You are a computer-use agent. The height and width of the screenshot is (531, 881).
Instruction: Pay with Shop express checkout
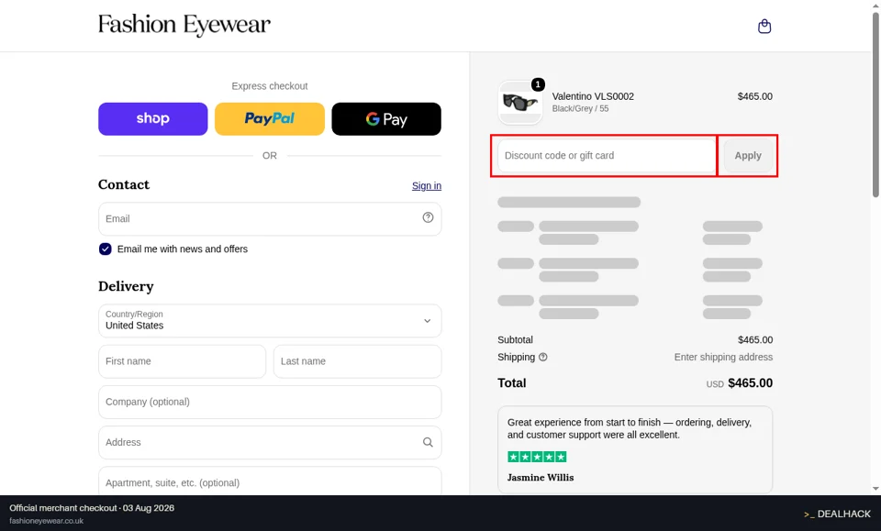(153, 118)
